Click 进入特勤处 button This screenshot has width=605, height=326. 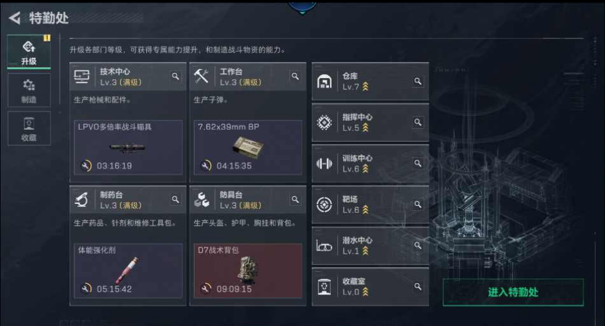[x=513, y=292]
